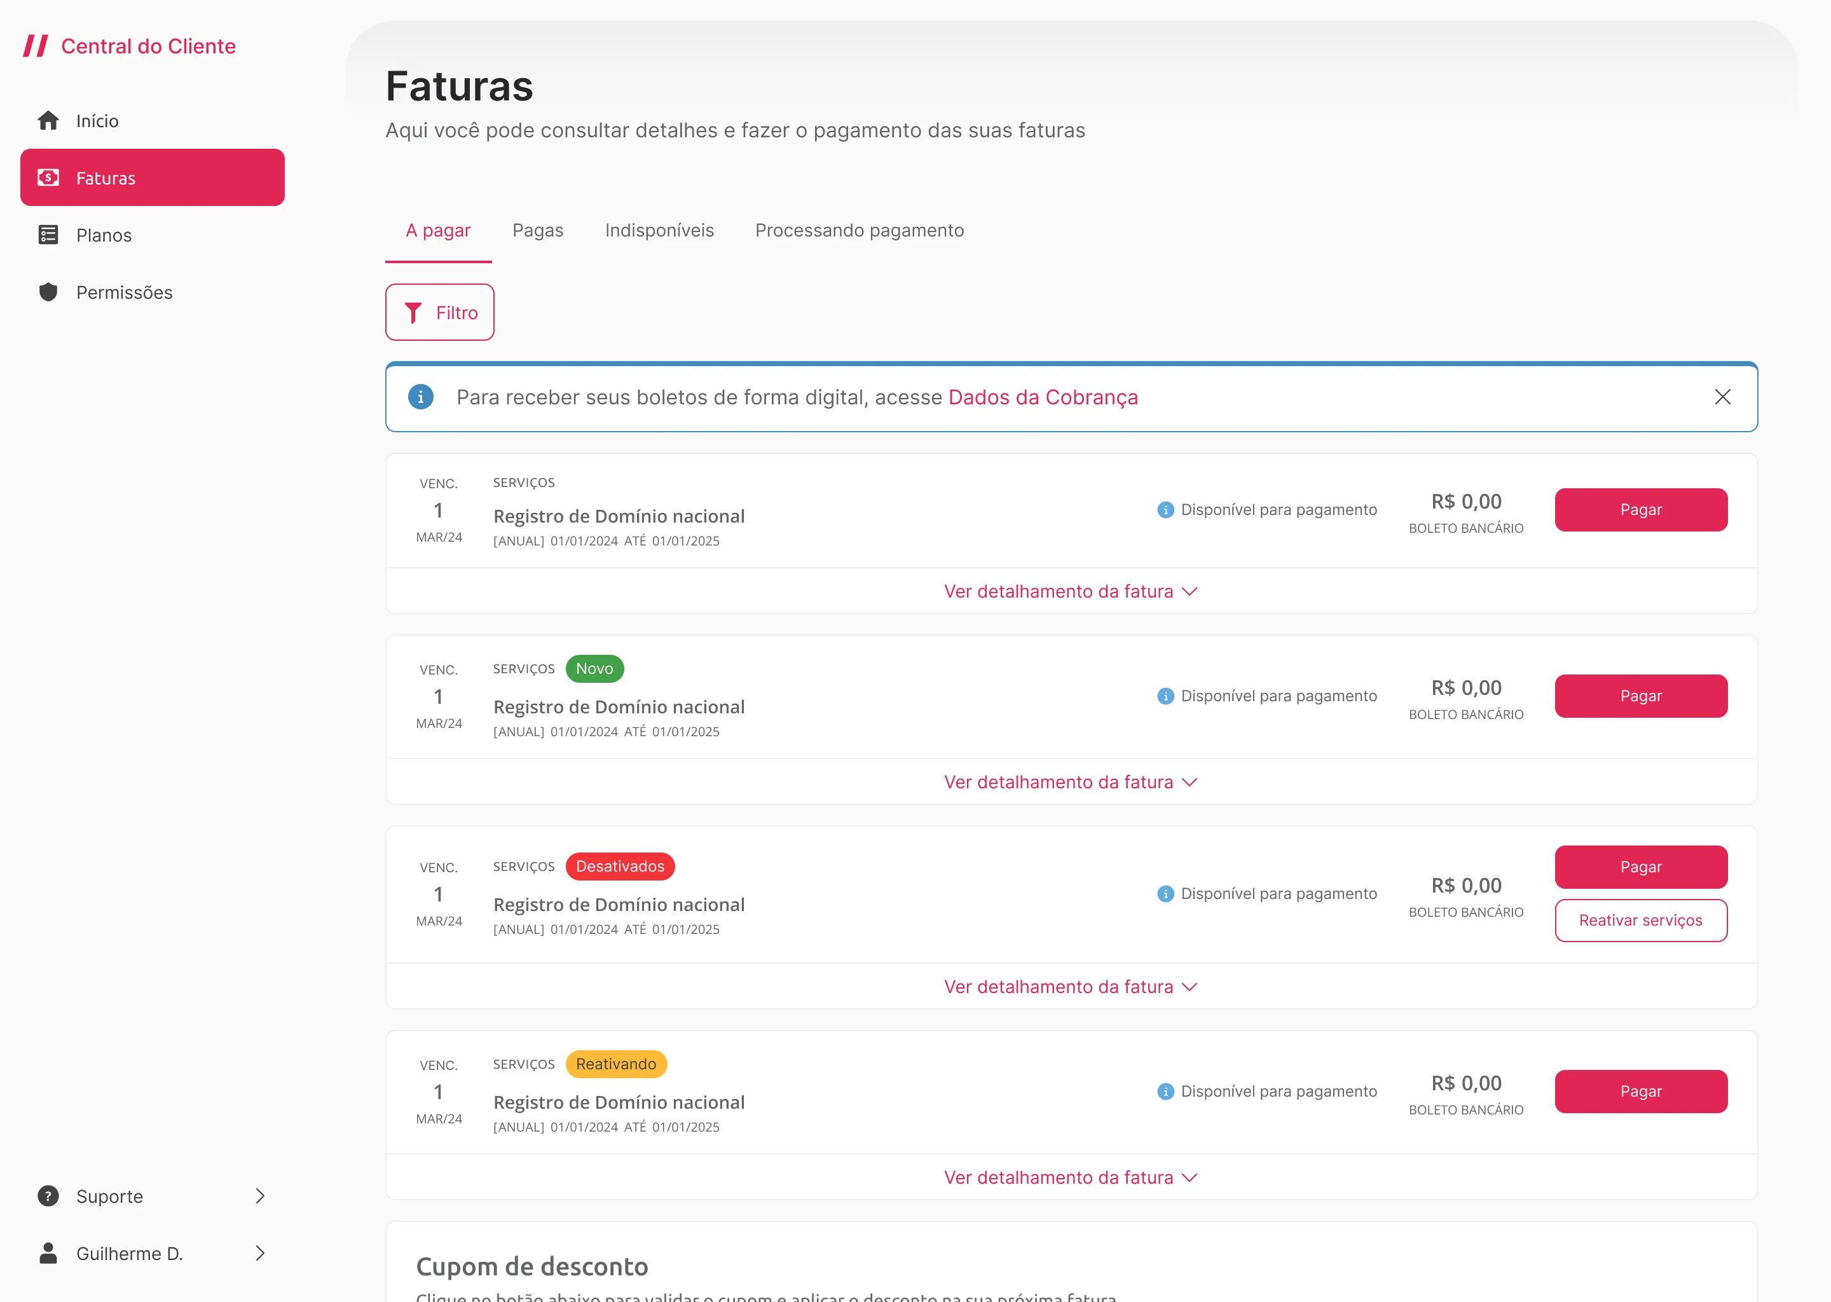Click the Suporte question mark icon
The height and width of the screenshot is (1302, 1831).
click(x=48, y=1196)
